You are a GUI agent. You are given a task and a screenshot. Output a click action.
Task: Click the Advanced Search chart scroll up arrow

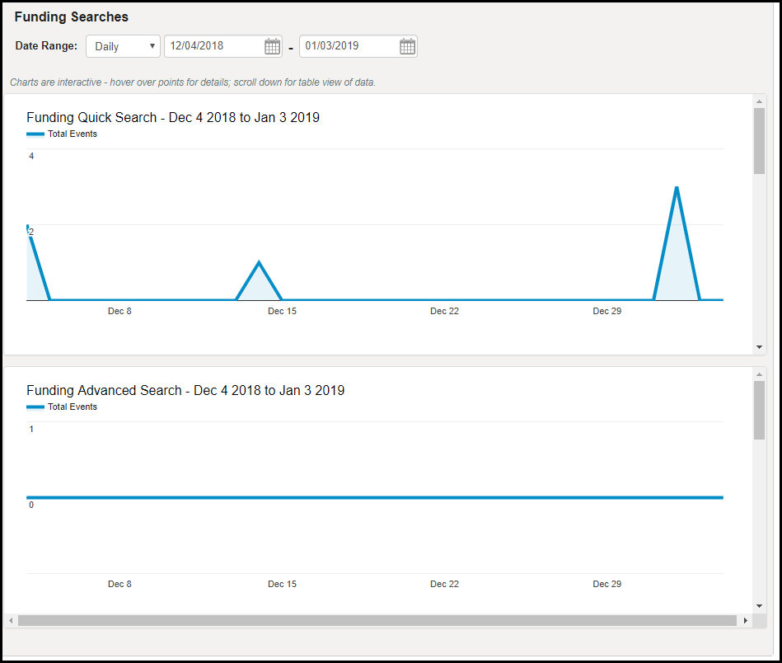tap(759, 374)
